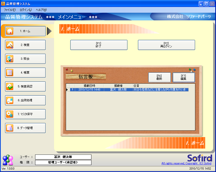Viewport: 216px width, 172px height.
Task: Click the ユーザー name field
Action: point(63,157)
